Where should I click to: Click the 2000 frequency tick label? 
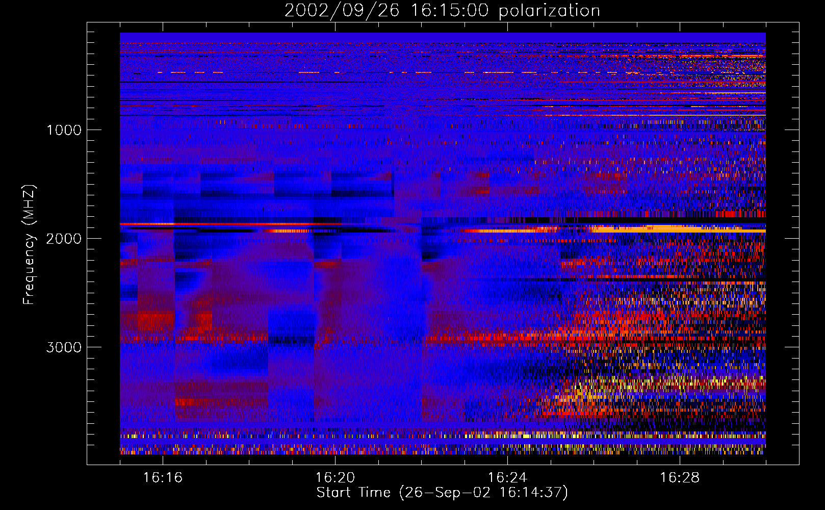pos(64,239)
